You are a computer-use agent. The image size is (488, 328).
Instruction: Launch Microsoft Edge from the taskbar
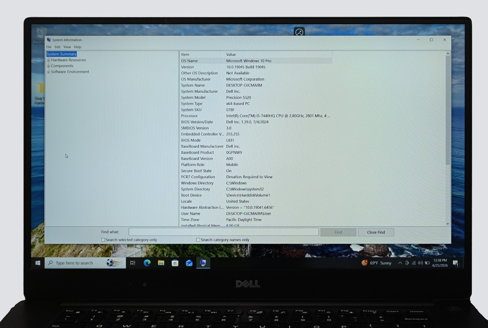(x=147, y=263)
